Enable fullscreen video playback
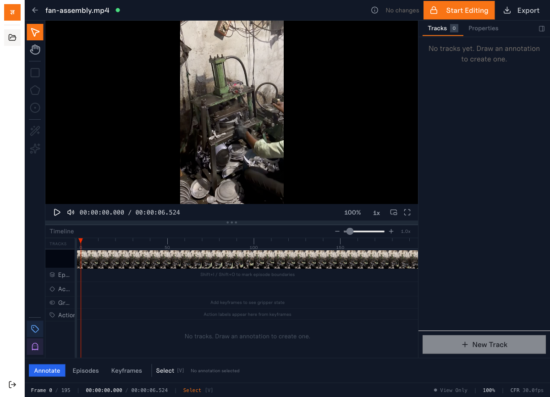Image resolution: width=550 pixels, height=397 pixels. [x=407, y=212]
